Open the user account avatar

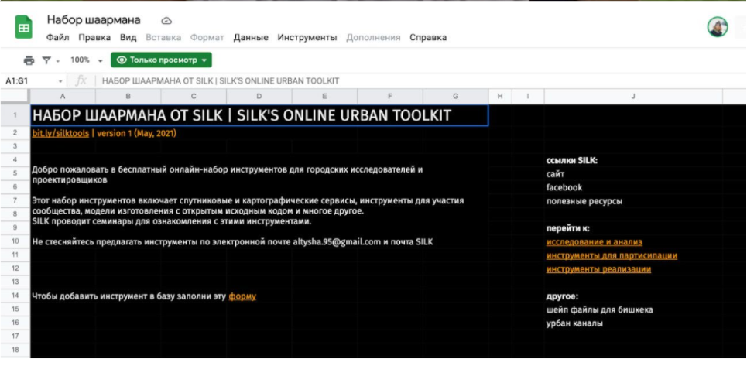[x=718, y=27]
